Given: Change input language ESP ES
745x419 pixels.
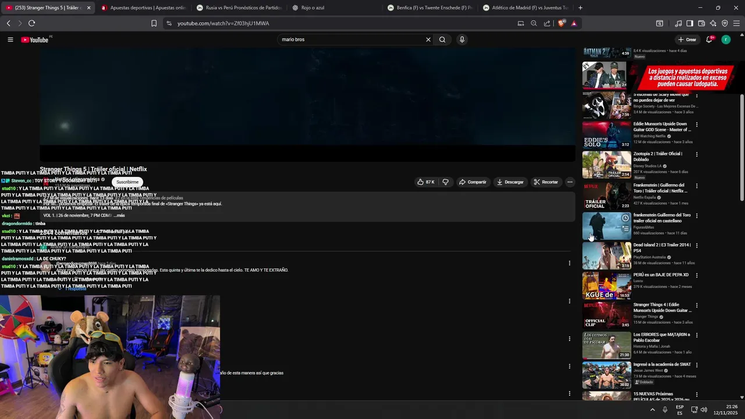Looking at the screenshot, I should click(x=680, y=410).
